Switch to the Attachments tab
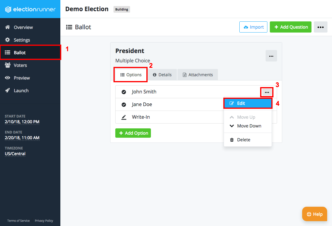 point(198,75)
